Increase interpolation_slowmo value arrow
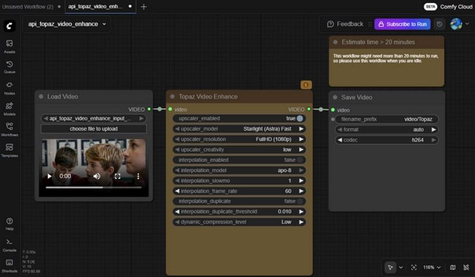The image size is (475, 277). pos(301,181)
